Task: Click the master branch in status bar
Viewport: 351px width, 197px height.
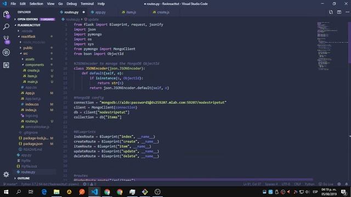Action: 10,184
